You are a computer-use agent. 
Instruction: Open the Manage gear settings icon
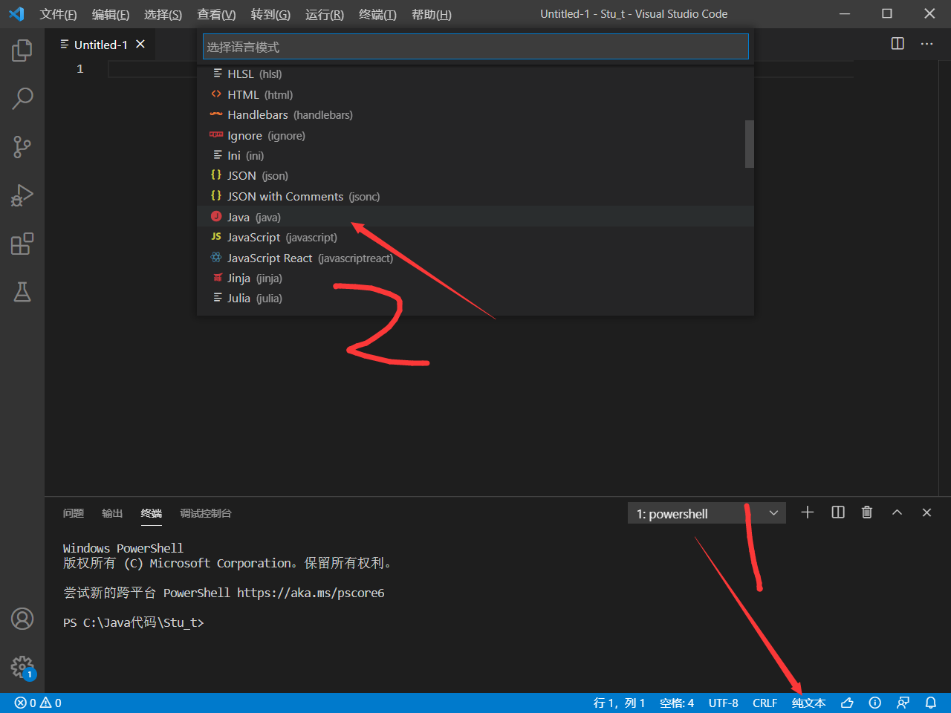click(x=22, y=666)
